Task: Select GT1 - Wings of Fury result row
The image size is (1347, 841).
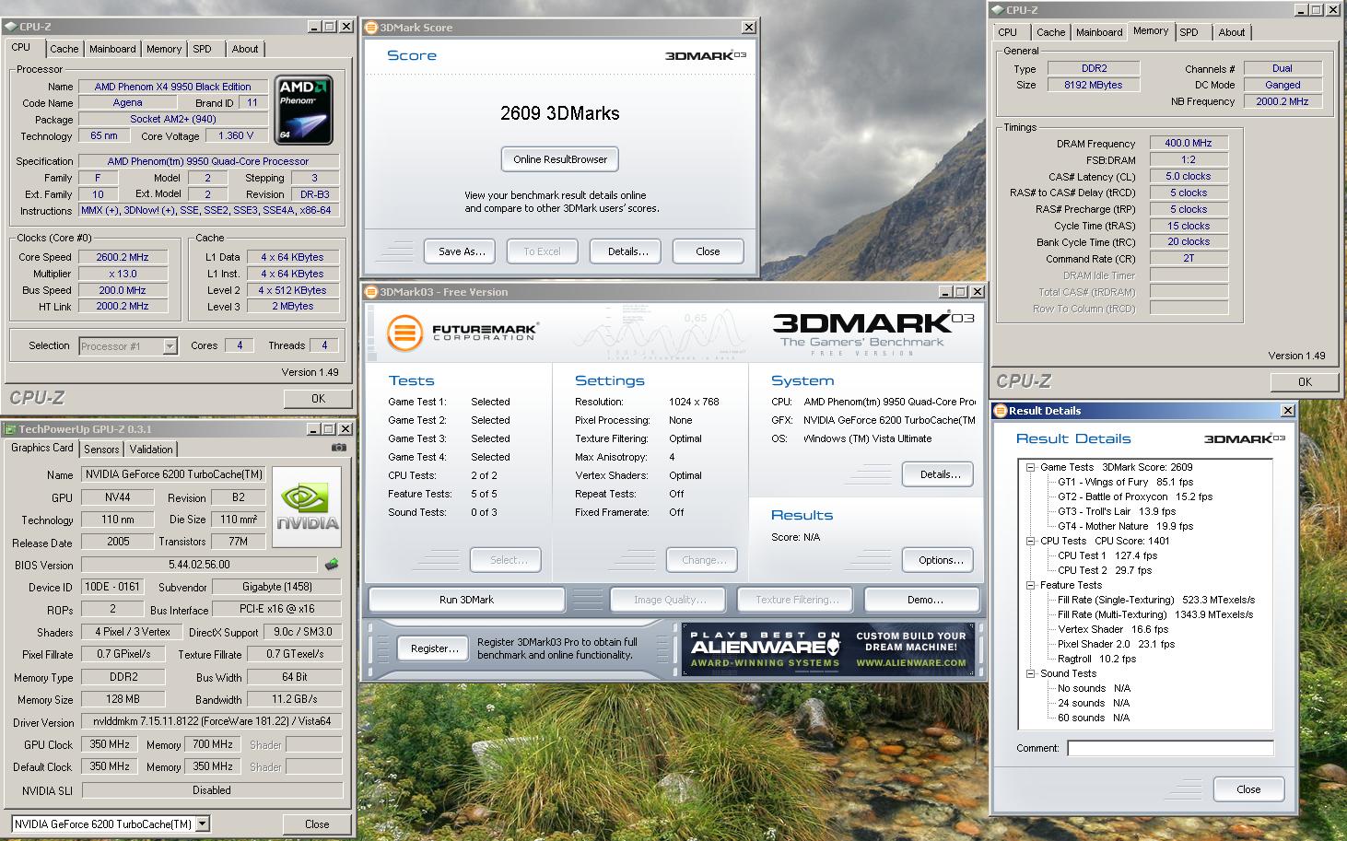Action: pyautogui.click(x=1125, y=482)
